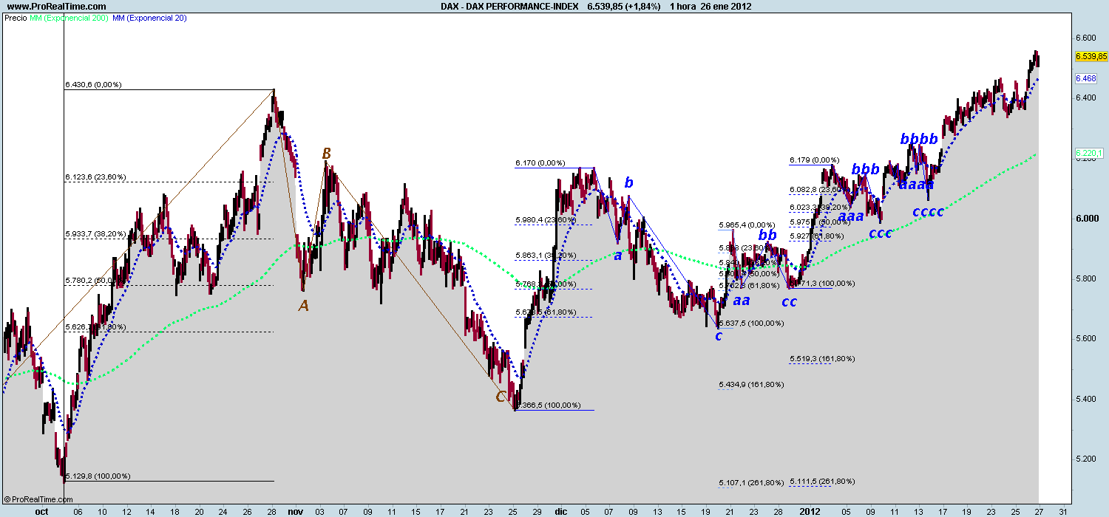1109x517 pixels.
Task: Select the '5.980,4 (23,60%)' Fibonacci label
Action: (x=546, y=220)
